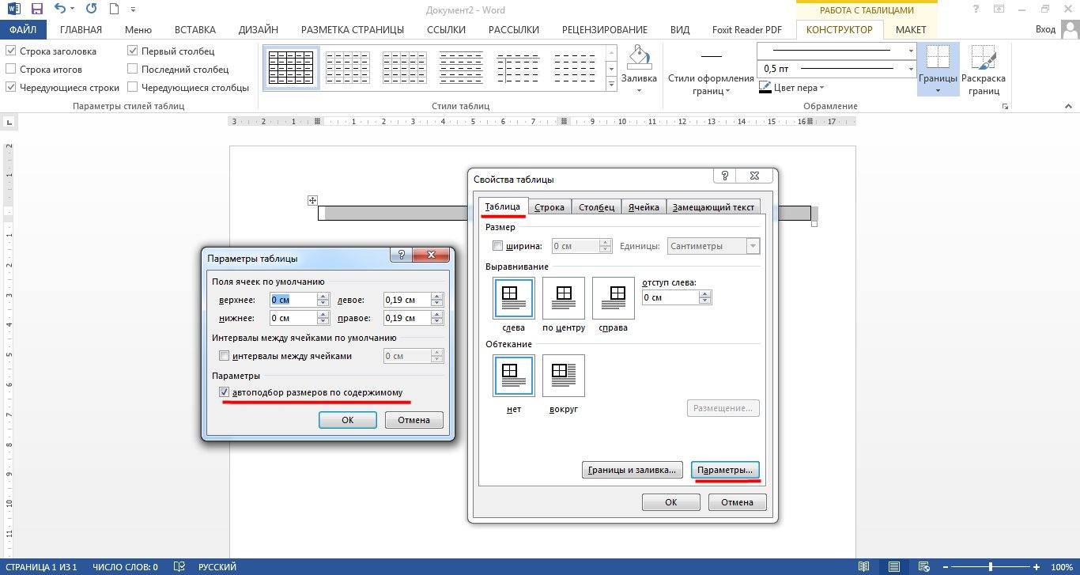Toggle the 'Строка итогов' checkbox

(x=11, y=70)
